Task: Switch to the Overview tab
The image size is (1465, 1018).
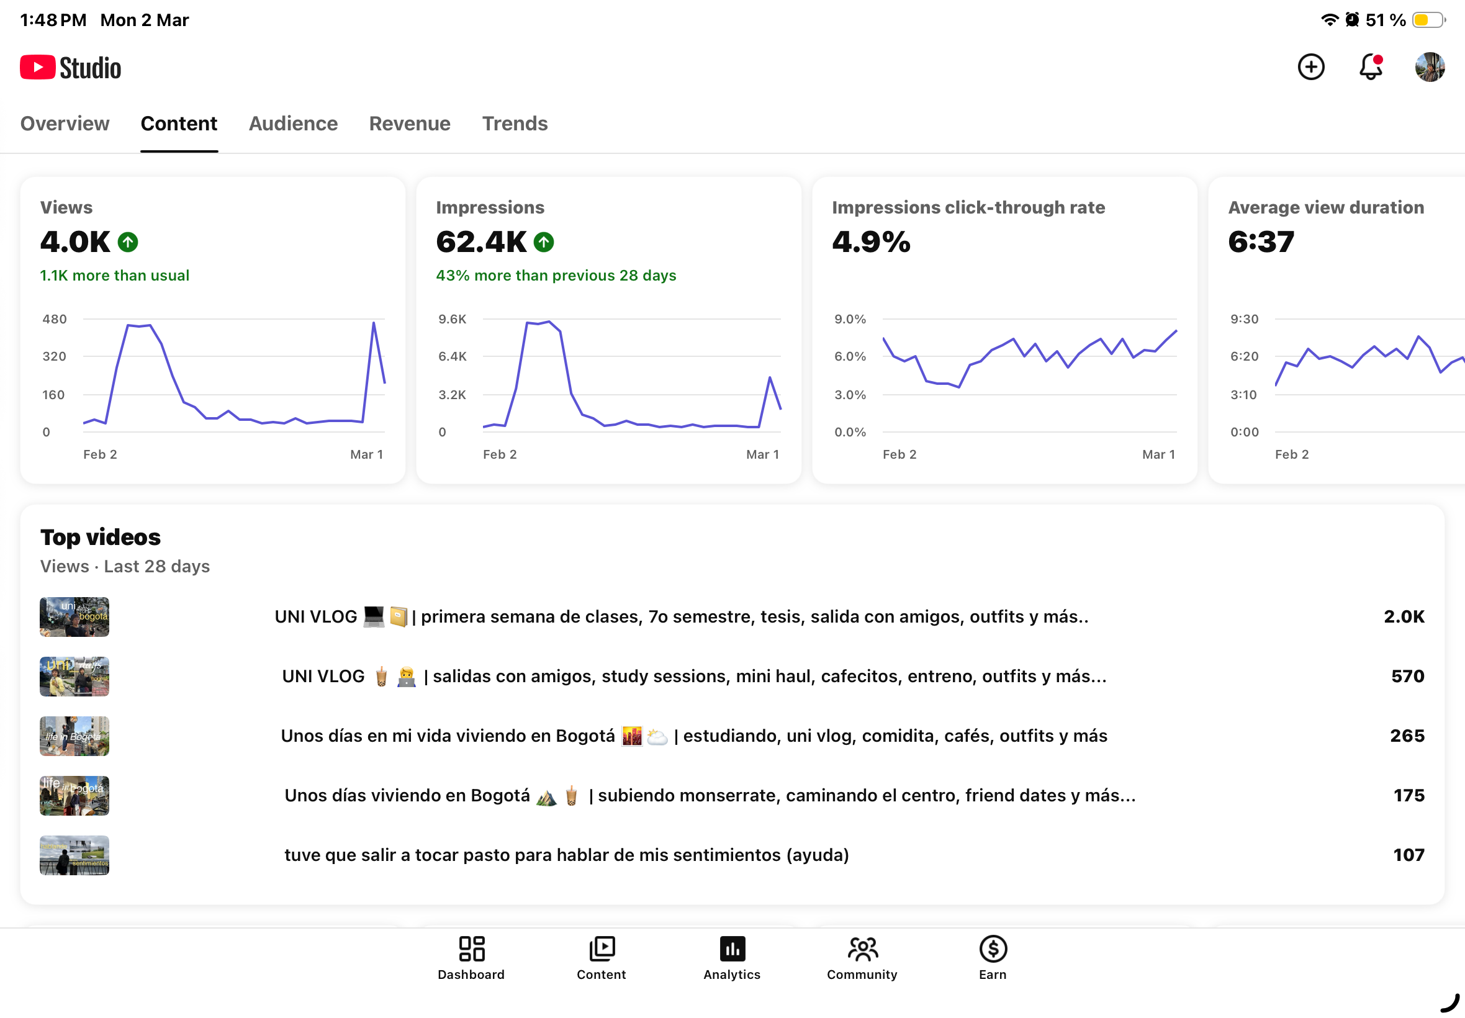Action: 65,123
